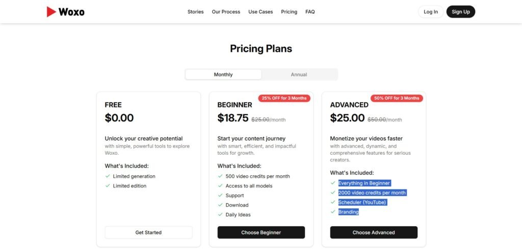Open the Use Cases page
This screenshot has width=522, height=249.
point(260,12)
